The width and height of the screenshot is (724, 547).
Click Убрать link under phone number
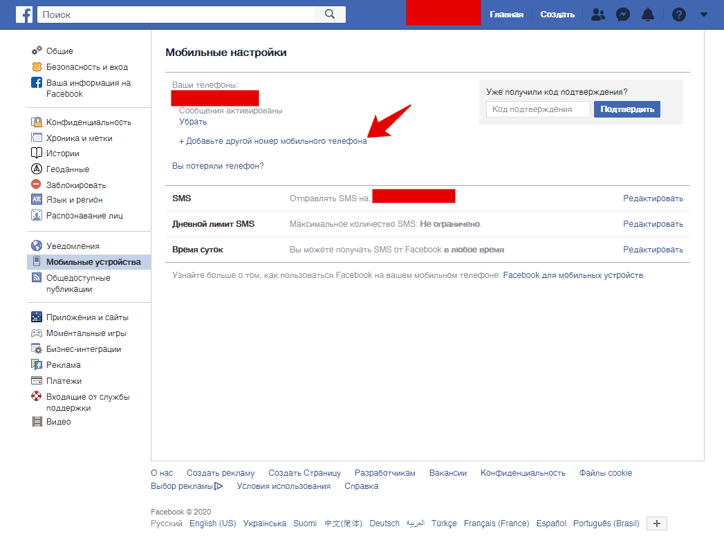tap(193, 122)
